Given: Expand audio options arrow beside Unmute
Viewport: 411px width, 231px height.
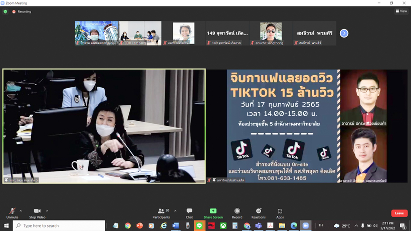Looking at the screenshot, I should point(21,211).
